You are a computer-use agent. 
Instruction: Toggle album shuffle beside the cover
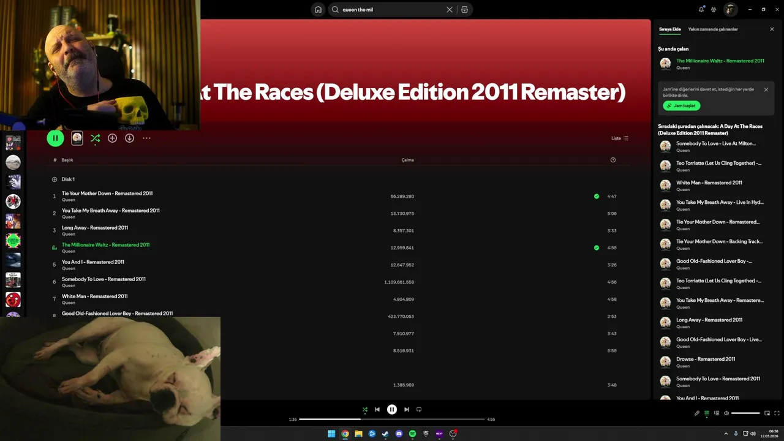95,138
